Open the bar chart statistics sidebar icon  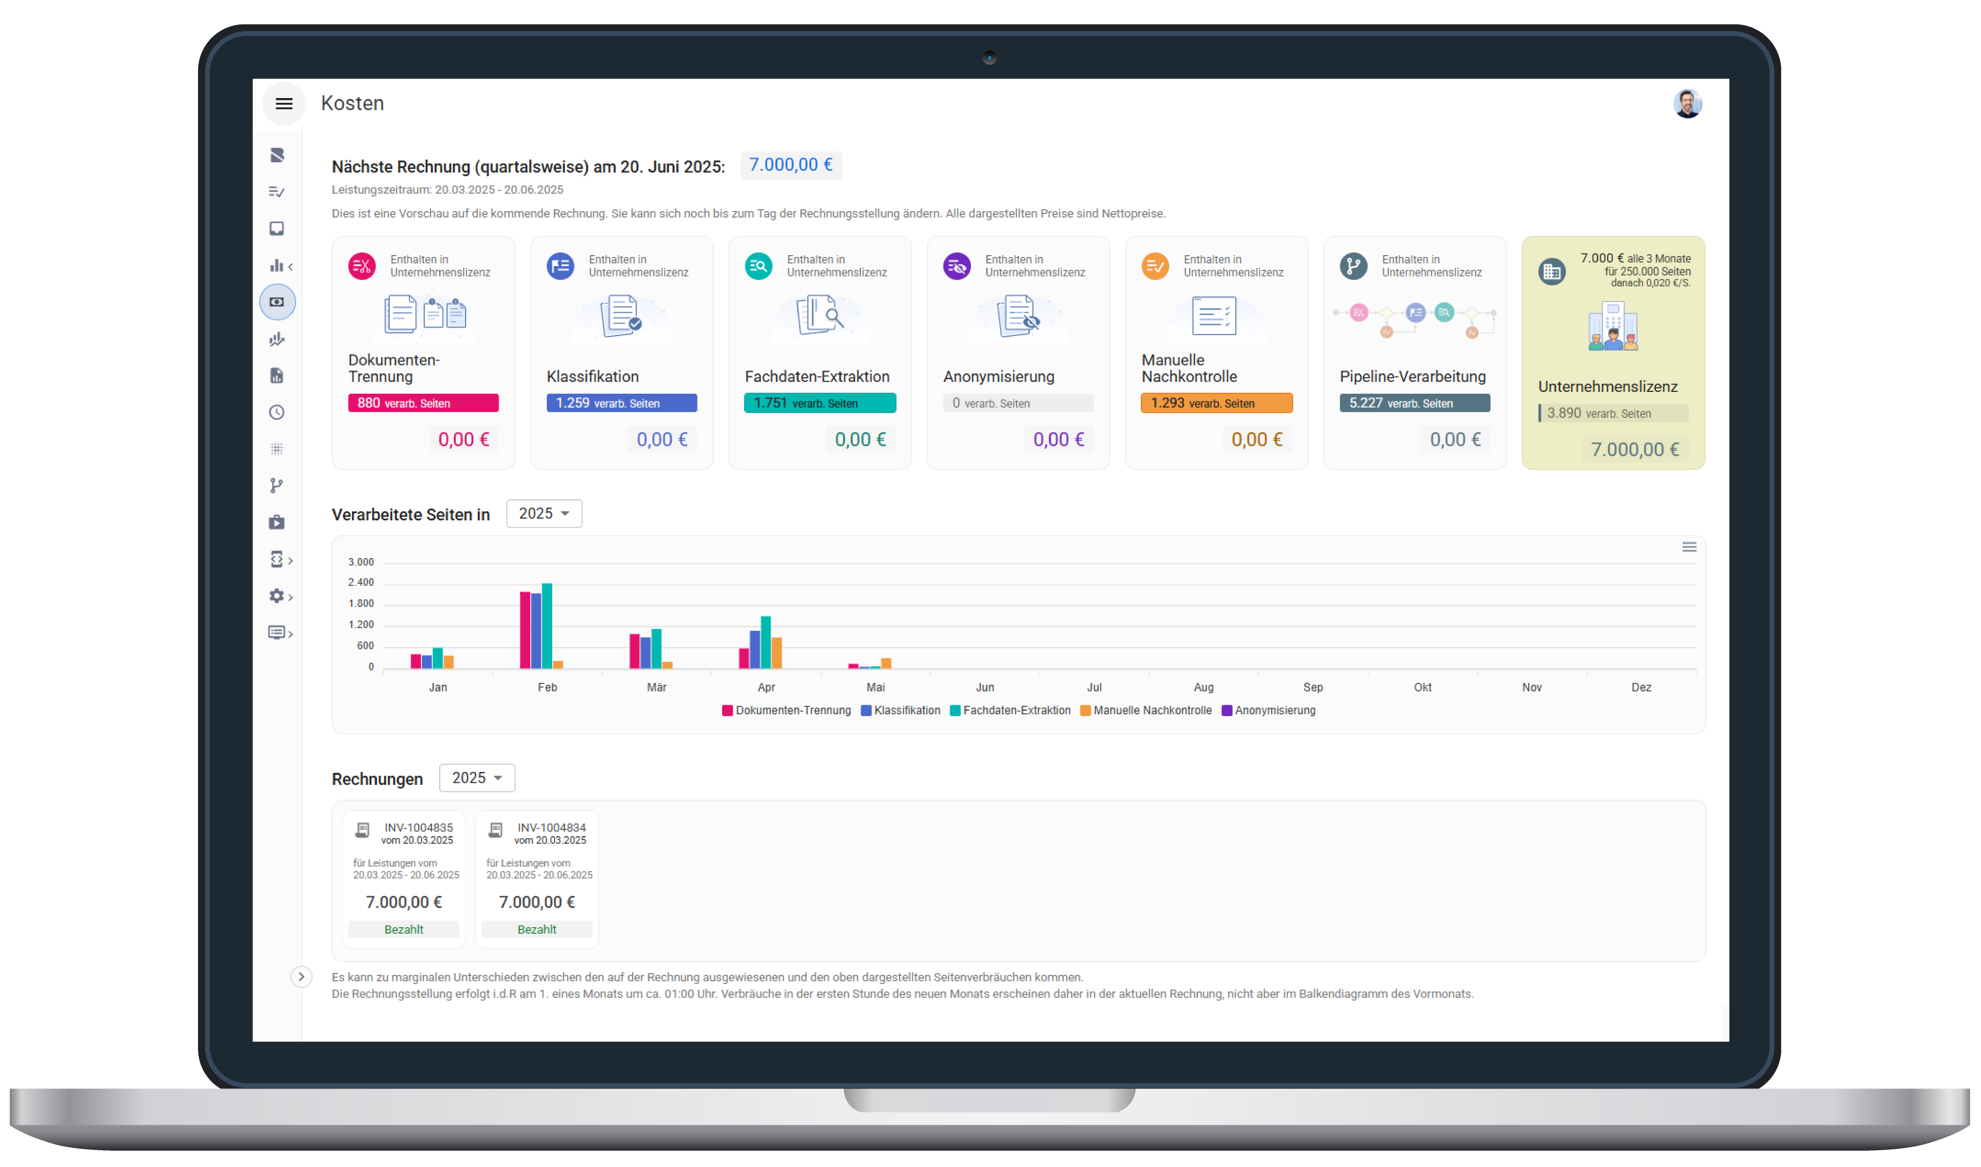click(277, 266)
